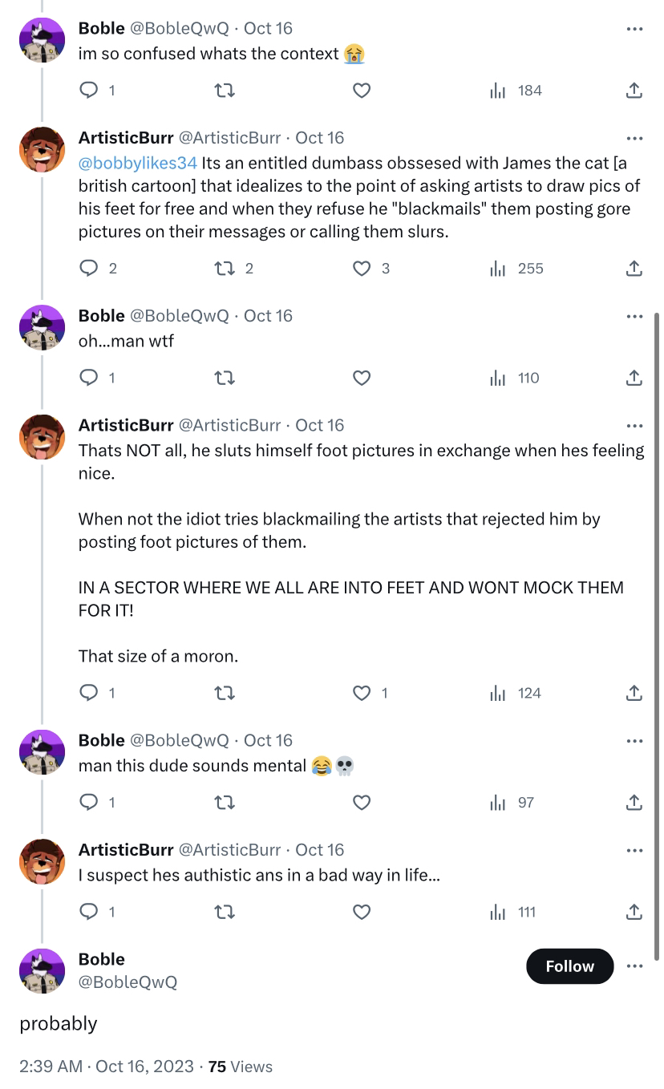The width and height of the screenshot is (664, 1089).
Task: Follow the Boble account
Action: click(569, 966)
